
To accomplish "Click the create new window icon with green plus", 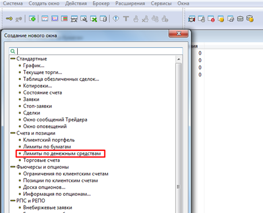I will coord(32,18).
